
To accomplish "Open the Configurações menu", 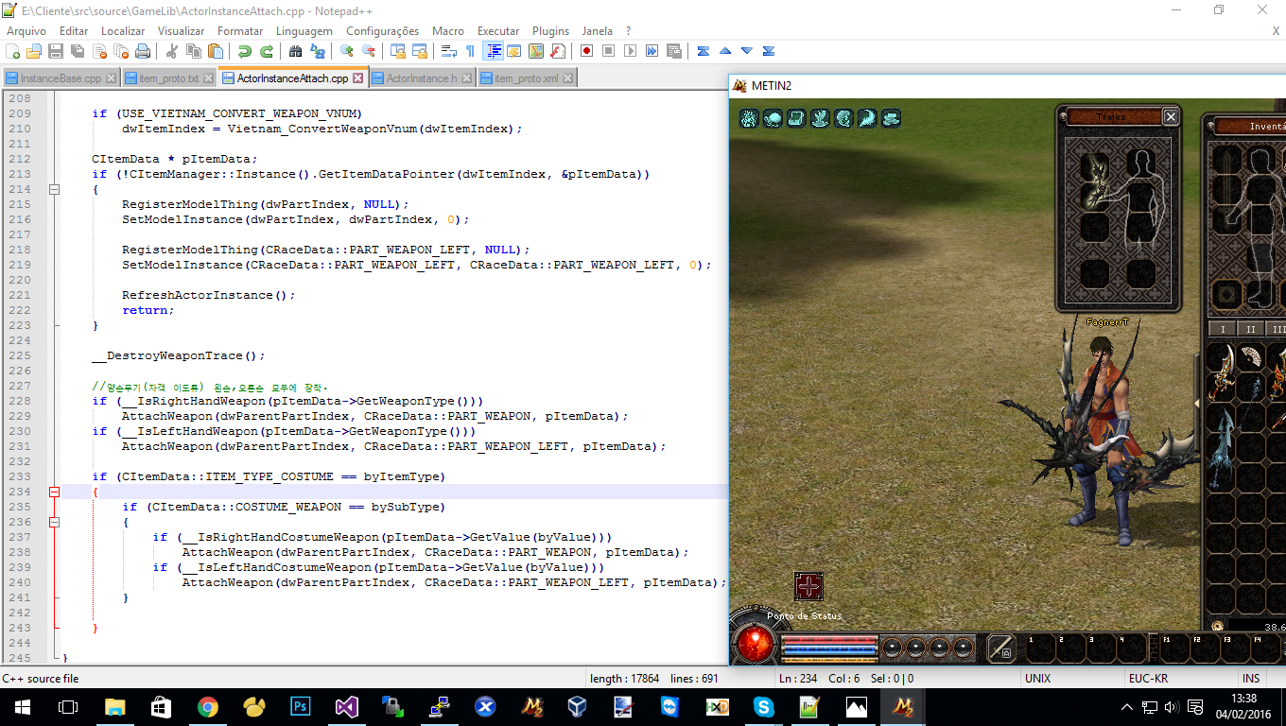I will tap(382, 31).
